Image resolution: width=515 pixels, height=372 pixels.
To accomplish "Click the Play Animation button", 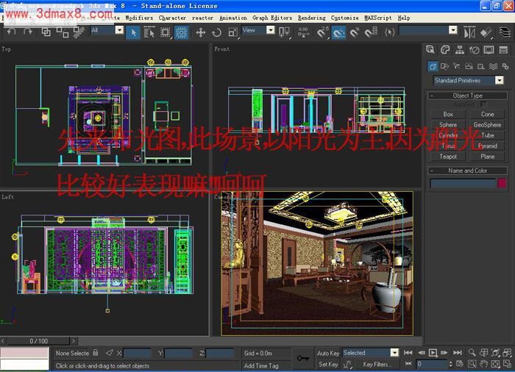I will tap(433, 353).
